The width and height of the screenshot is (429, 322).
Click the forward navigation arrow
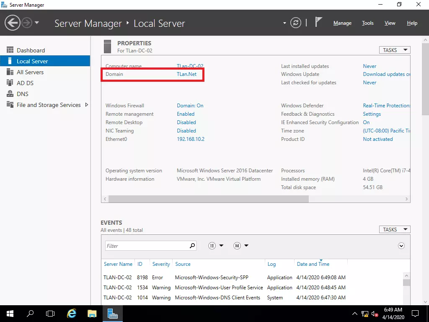coord(27,23)
